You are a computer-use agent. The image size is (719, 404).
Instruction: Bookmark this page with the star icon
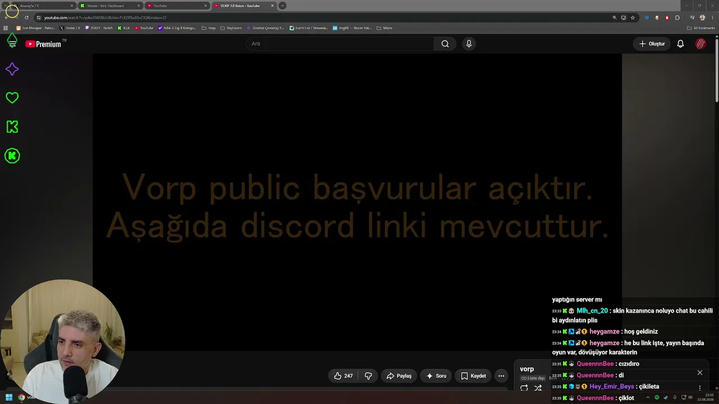tap(632, 17)
